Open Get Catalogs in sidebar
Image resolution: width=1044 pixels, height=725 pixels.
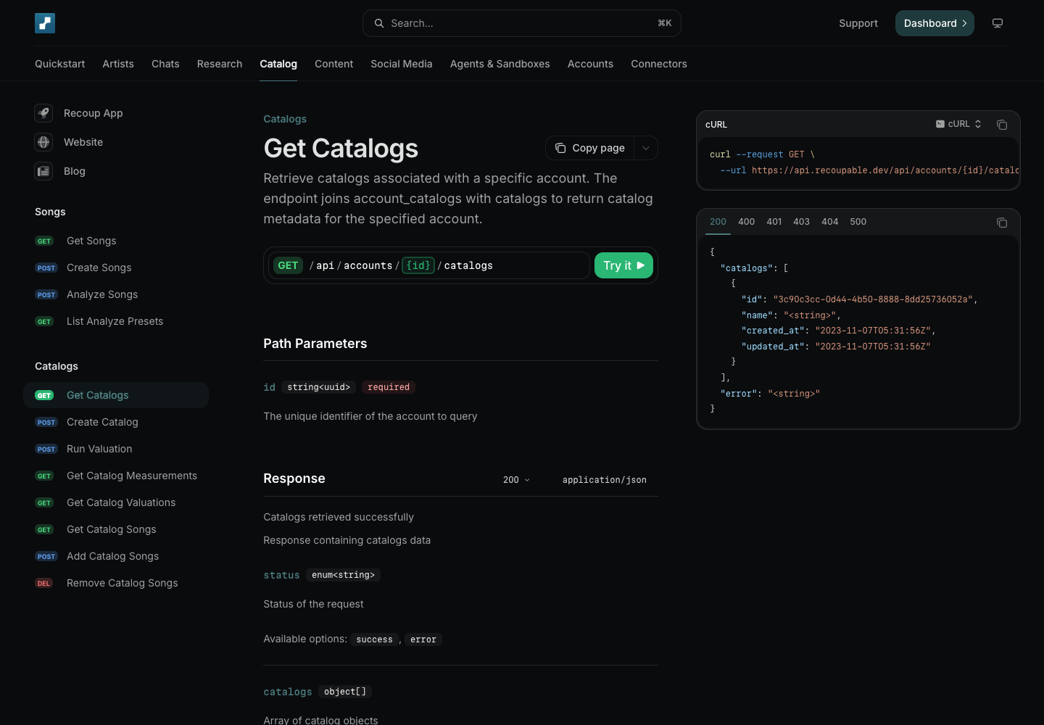tap(116, 395)
